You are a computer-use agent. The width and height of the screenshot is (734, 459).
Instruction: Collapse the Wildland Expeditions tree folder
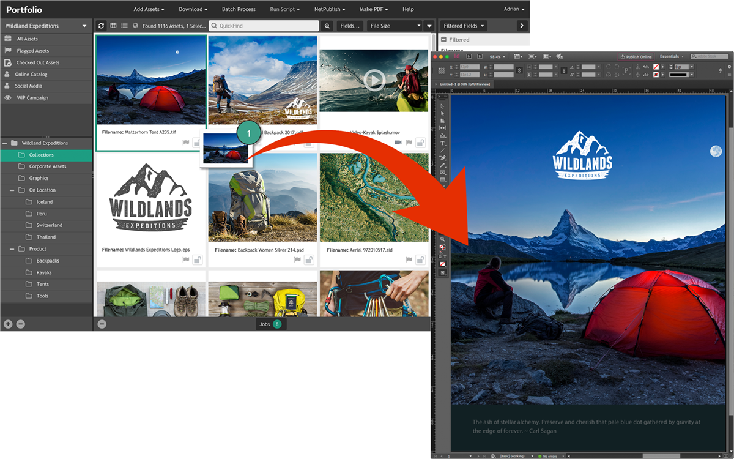(6, 143)
